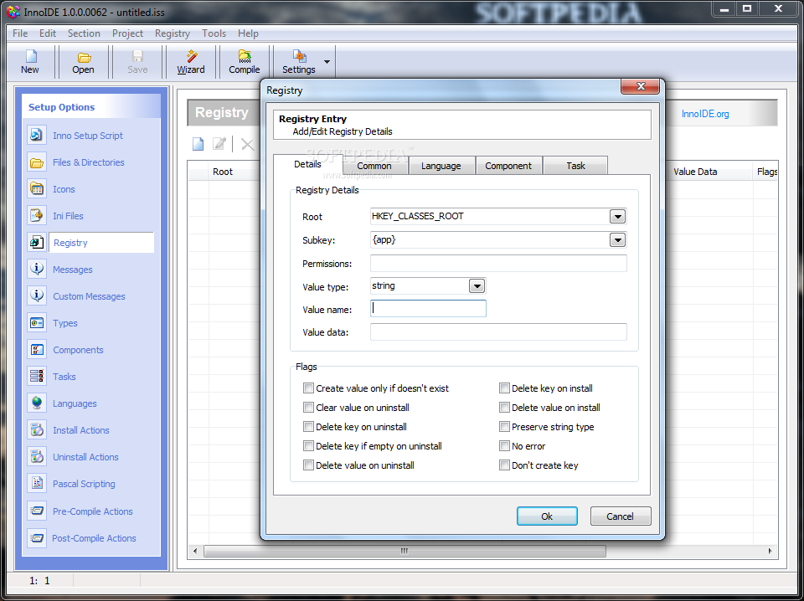Visit the InnoIDE.org link
The height and width of the screenshot is (601, 804).
tap(705, 114)
